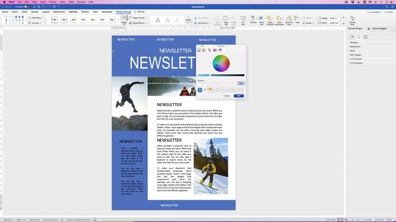Click the Save icon in the title bar
The image size is (396, 222).
coord(38,7)
